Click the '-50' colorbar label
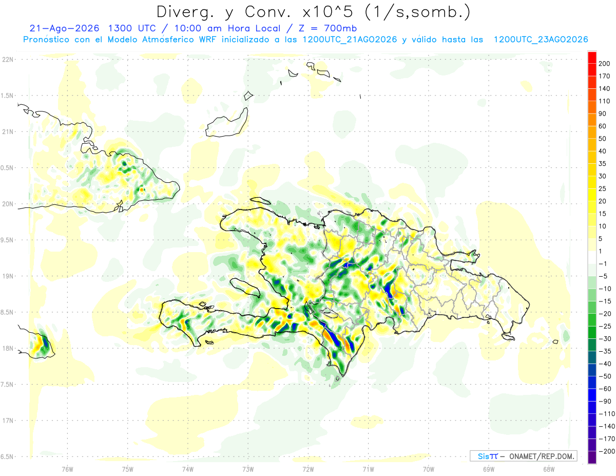The width and height of the screenshot is (616, 476). click(x=605, y=376)
